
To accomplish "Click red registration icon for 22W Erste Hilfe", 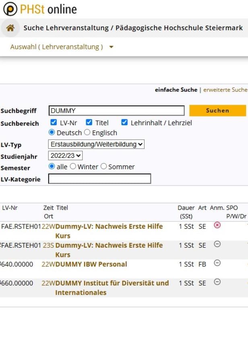I will click(217, 225).
